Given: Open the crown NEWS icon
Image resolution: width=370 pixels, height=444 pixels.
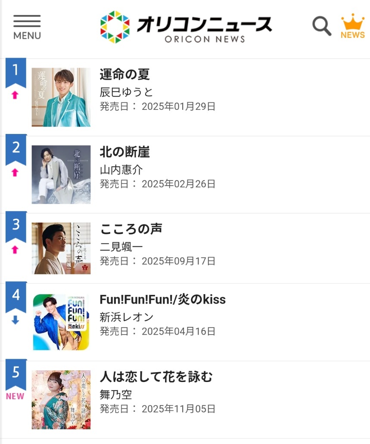Looking at the screenshot, I should click(x=352, y=26).
